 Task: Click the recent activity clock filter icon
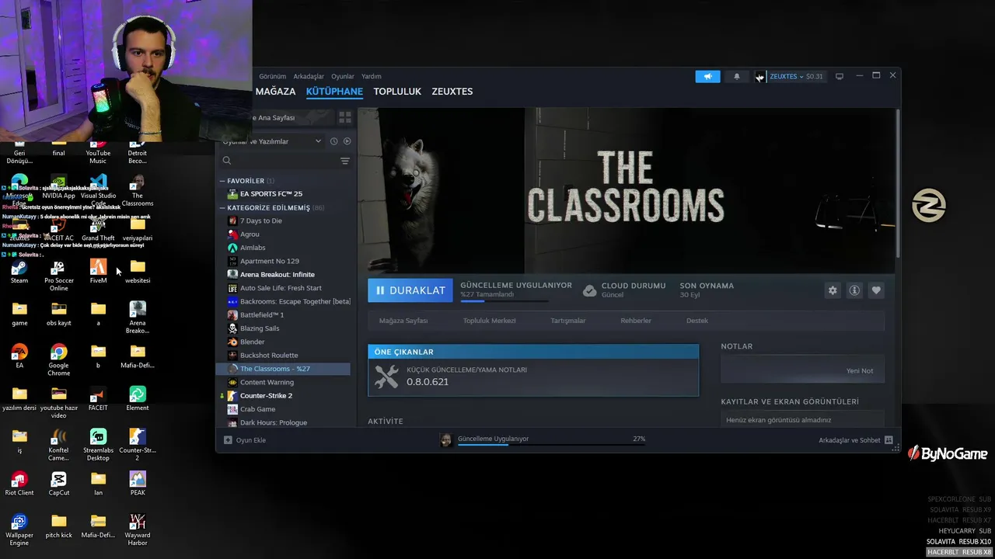[333, 141]
